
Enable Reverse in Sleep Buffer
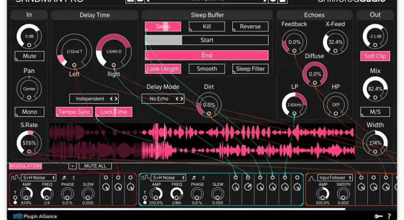point(250,26)
